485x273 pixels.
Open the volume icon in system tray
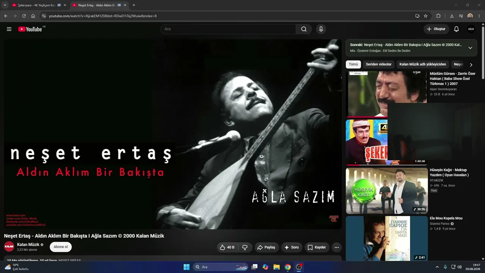point(459,267)
